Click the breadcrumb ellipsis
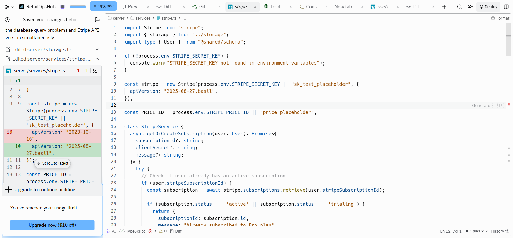The height and width of the screenshot is (238, 513). [x=184, y=18]
